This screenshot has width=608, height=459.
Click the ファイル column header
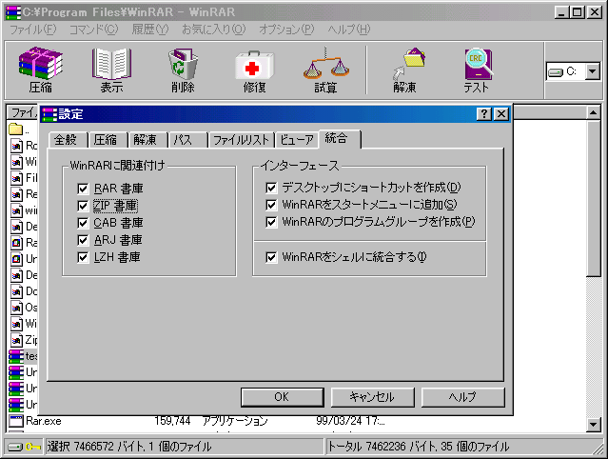click(23, 112)
